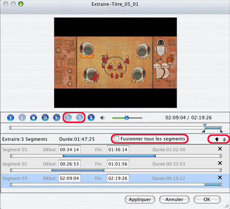Click Segment 03 range bar
Image resolution: width=230 pixels, height=209 pixels.
[116, 185]
